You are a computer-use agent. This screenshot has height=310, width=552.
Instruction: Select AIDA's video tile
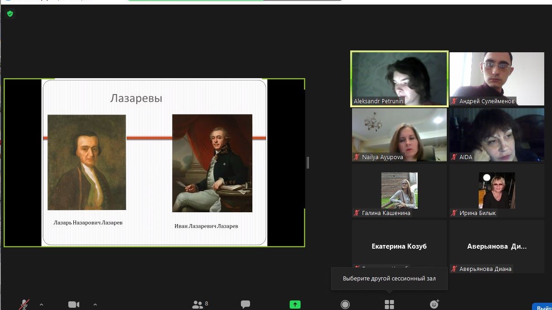point(497,135)
